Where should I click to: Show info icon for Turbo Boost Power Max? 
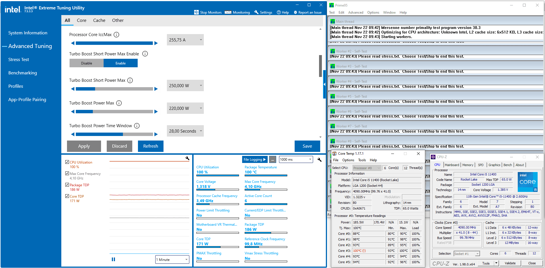click(x=119, y=103)
